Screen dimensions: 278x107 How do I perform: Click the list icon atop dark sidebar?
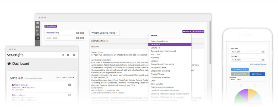[37, 23]
